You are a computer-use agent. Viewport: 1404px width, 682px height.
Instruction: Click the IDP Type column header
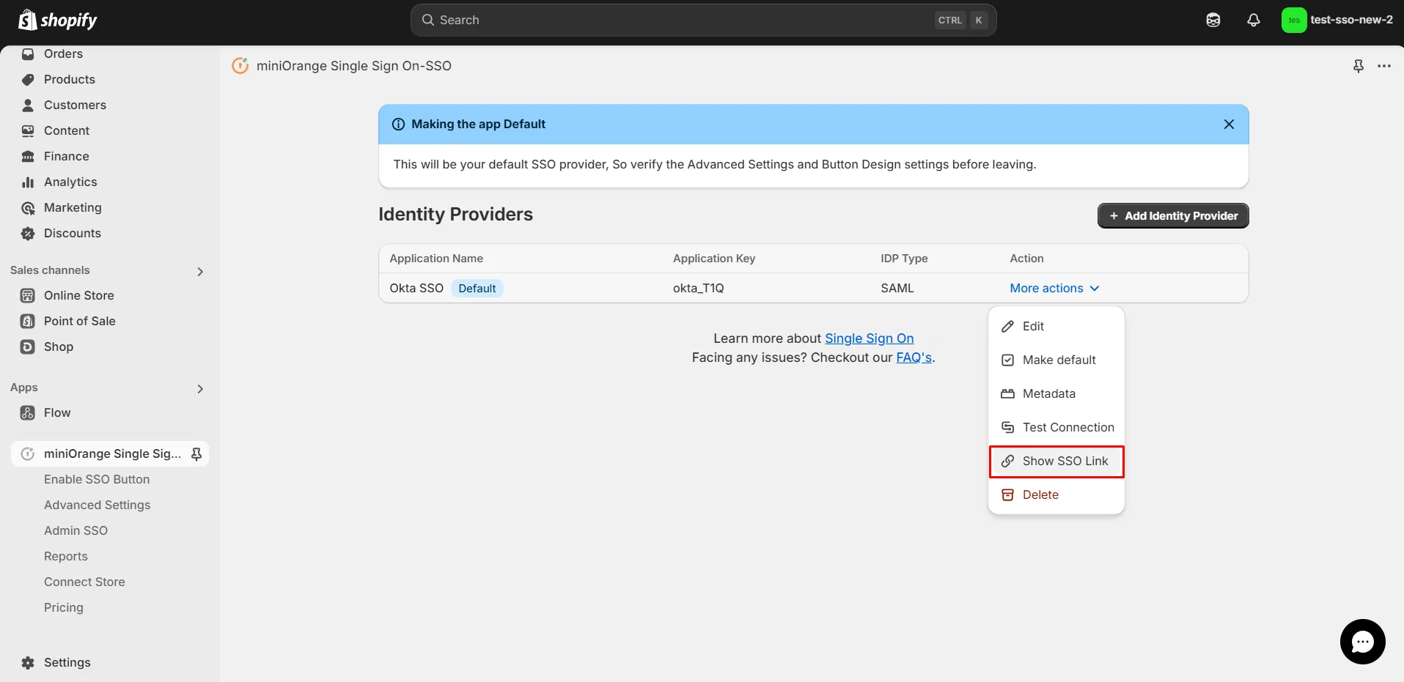coord(904,259)
